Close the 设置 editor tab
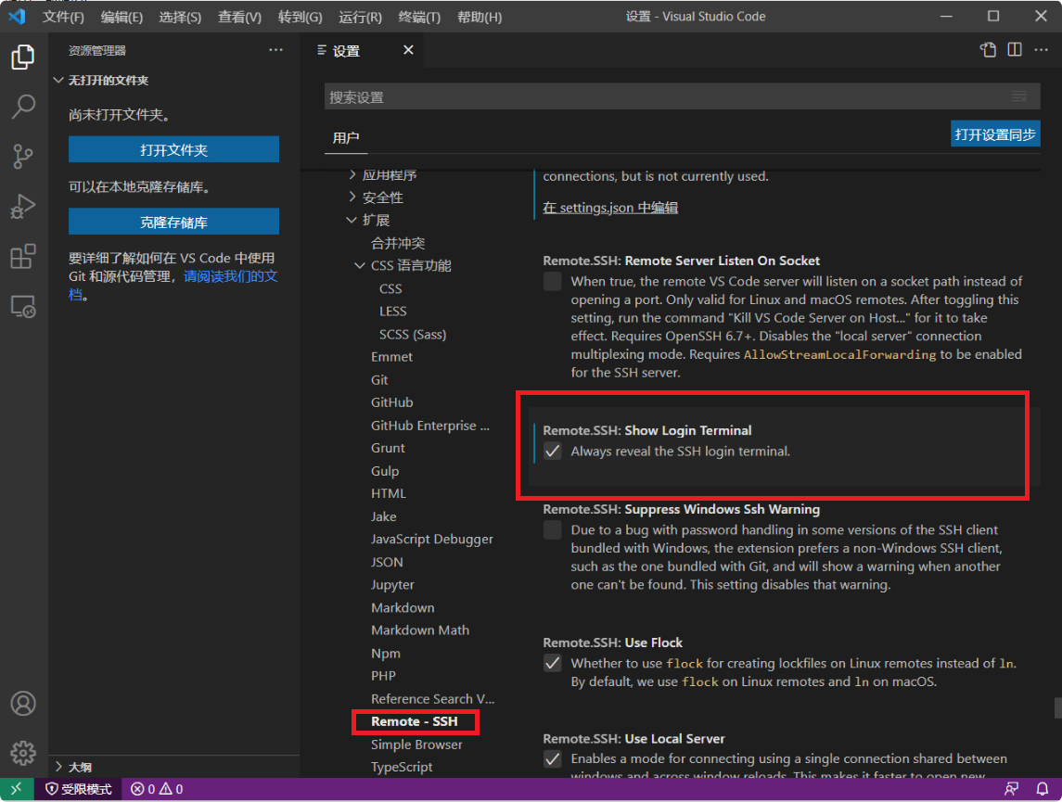Screen dimensions: 1062x802 [x=408, y=50]
